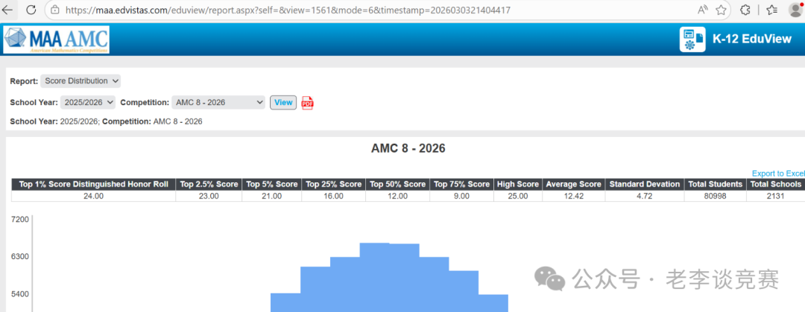Image resolution: width=805 pixels, height=312 pixels.
Task: Select the 23.00 top 2.5% value
Action: 209,196
